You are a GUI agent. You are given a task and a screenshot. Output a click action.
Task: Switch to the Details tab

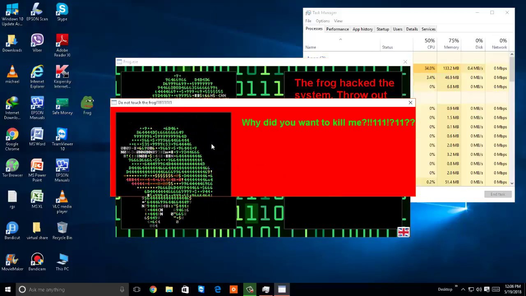click(412, 29)
